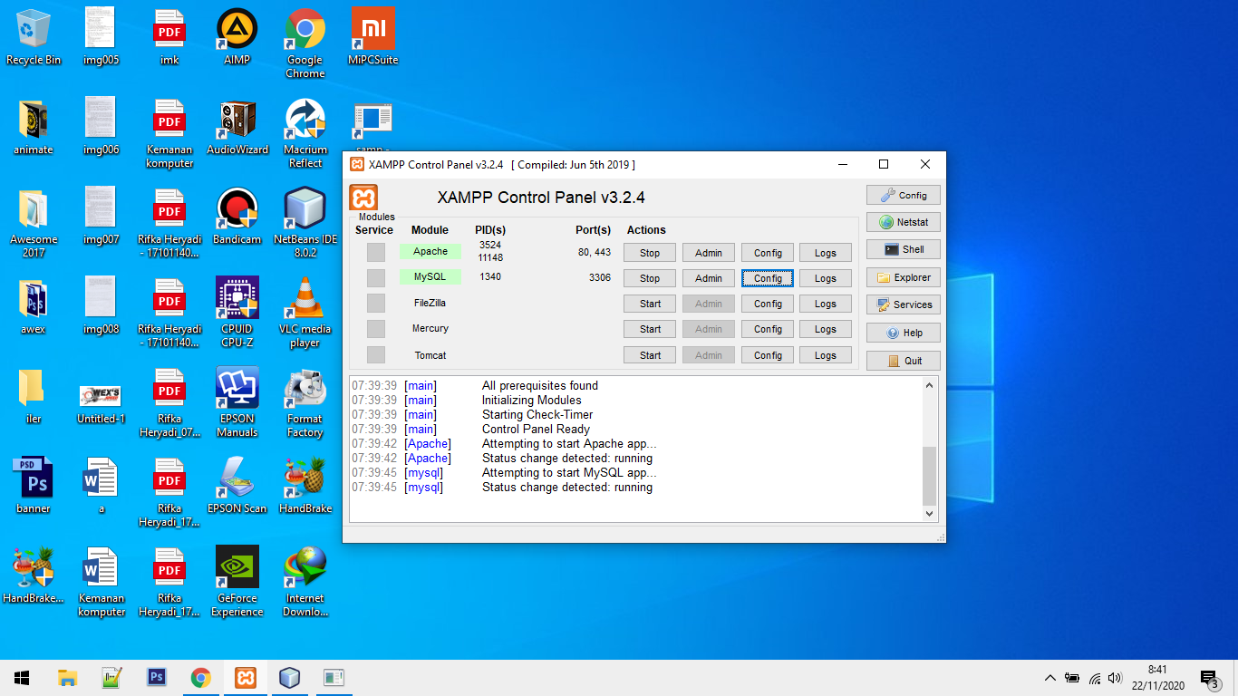Screen dimensions: 1238x696
Task: Open Config for Apache module
Action: pos(768,253)
